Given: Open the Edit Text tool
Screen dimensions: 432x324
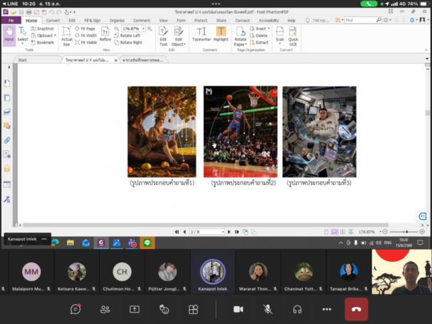Looking at the screenshot, I should coord(163,36).
